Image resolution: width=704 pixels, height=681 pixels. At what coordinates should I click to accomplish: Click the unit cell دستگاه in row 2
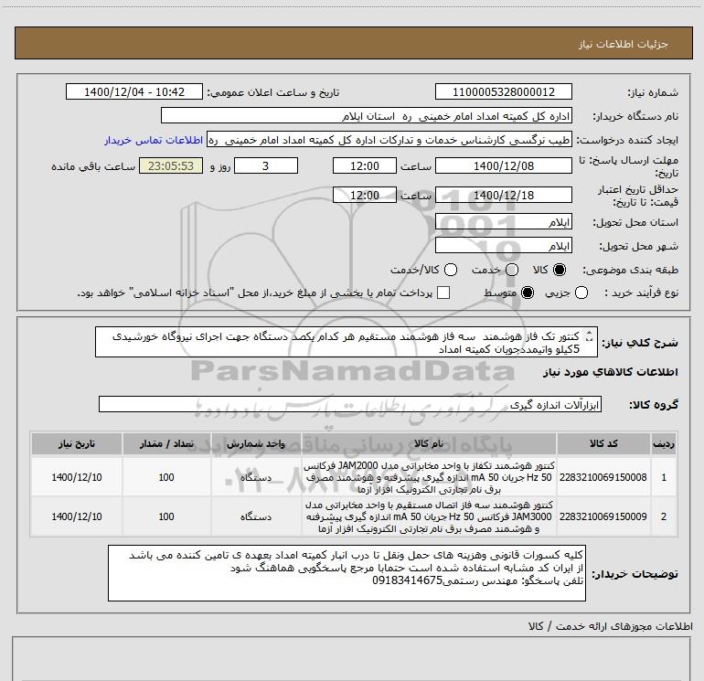click(255, 516)
